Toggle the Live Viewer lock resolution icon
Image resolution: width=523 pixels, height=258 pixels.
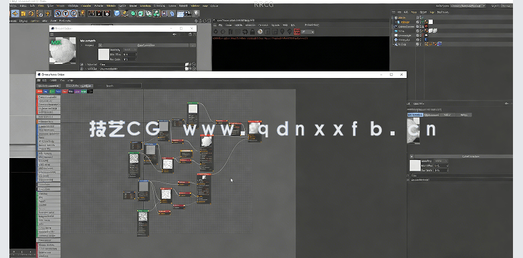click(252, 31)
